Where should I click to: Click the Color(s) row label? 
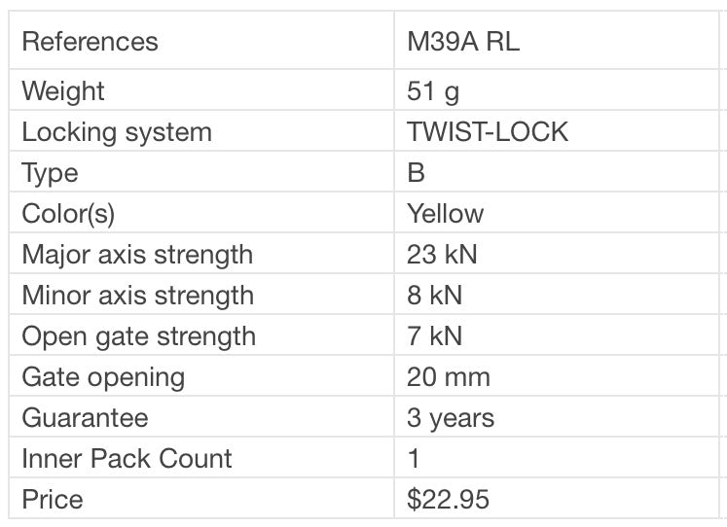[x=68, y=214]
